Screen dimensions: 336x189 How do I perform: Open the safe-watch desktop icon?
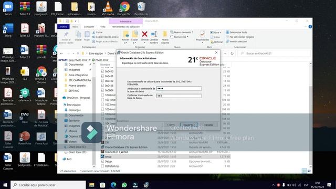[x=25, y=94]
